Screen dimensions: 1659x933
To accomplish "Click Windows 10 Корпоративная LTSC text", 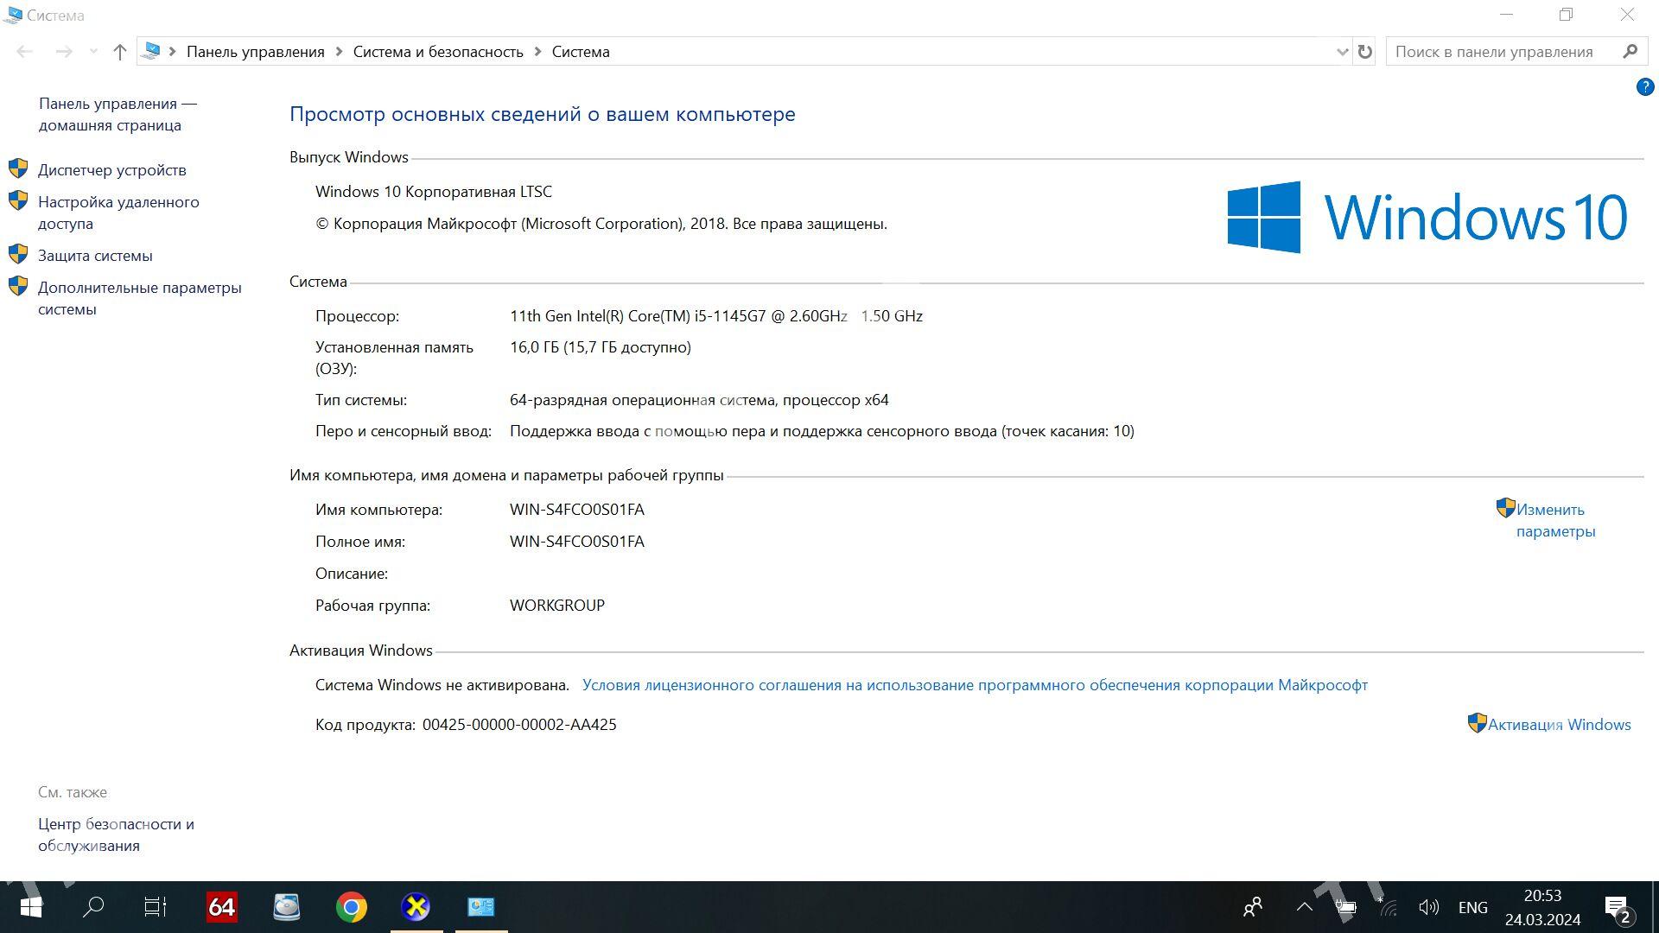I will click(434, 192).
